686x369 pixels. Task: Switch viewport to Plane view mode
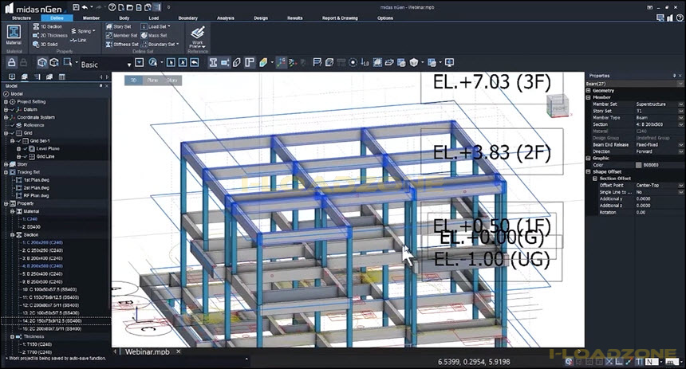click(152, 80)
